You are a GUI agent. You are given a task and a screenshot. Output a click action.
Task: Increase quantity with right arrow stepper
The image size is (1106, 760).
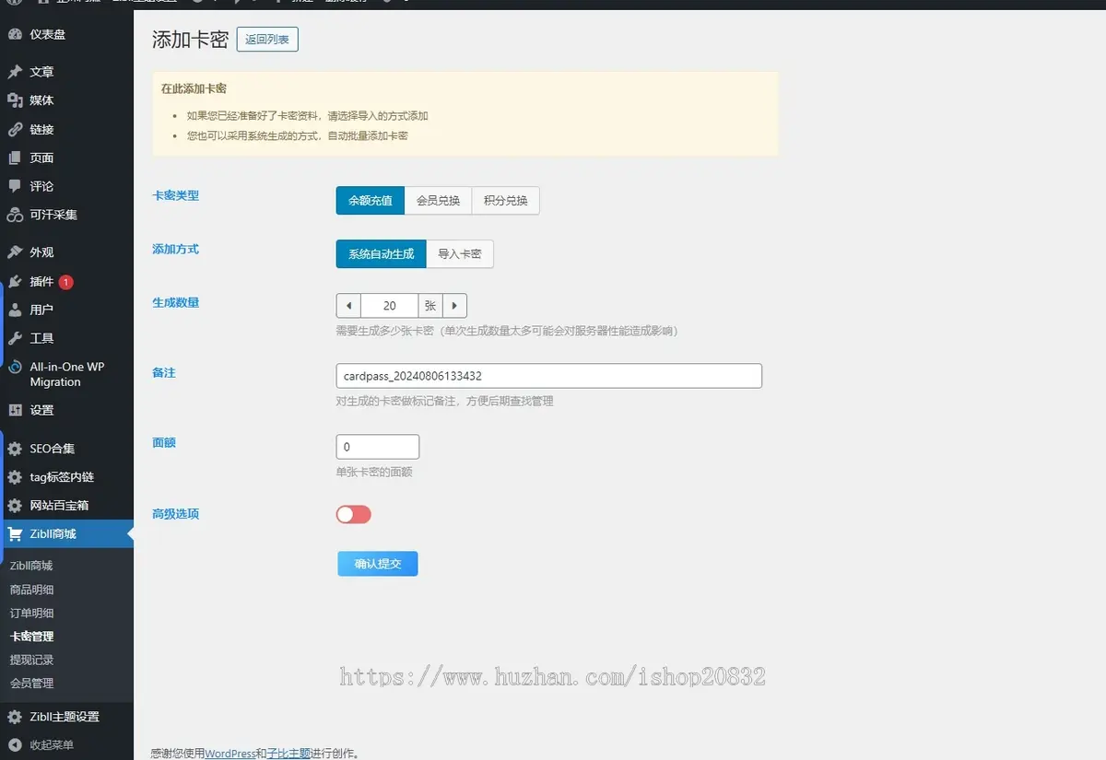click(455, 306)
